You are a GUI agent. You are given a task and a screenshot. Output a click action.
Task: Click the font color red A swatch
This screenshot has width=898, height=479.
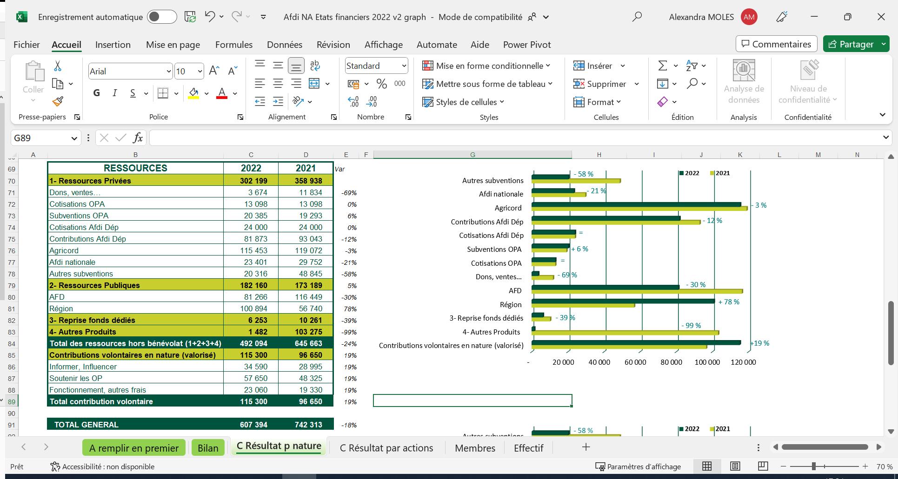(x=222, y=93)
